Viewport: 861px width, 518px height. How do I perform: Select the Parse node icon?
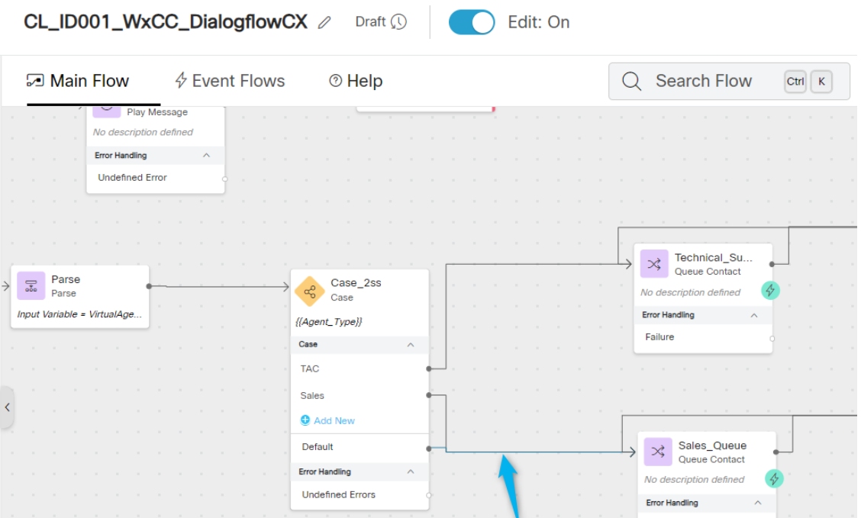tap(31, 286)
